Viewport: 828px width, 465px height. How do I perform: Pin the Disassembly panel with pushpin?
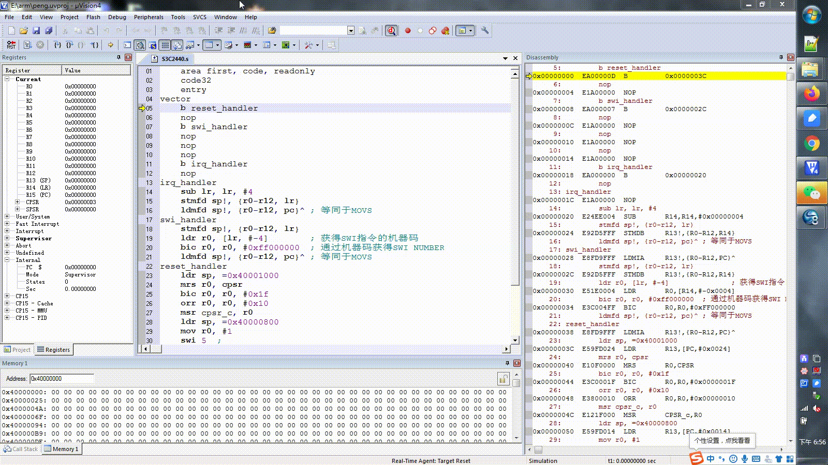[781, 57]
